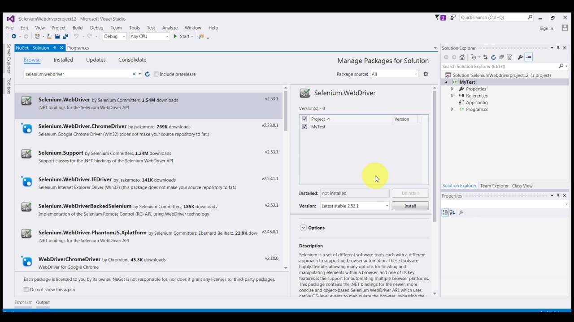
Task: Click the feedback icon next to Quick Launch
Action: [x=453, y=17]
